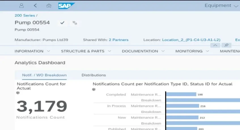Open the Home page icon

click(49, 6)
